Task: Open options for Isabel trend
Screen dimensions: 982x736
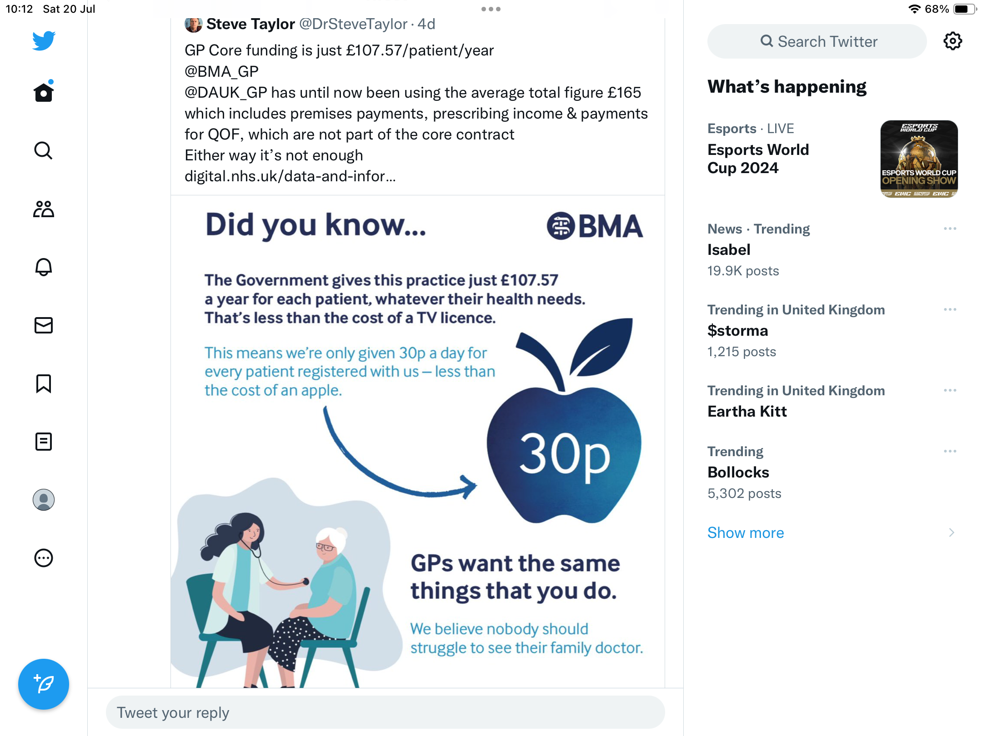Action: click(950, 229)
